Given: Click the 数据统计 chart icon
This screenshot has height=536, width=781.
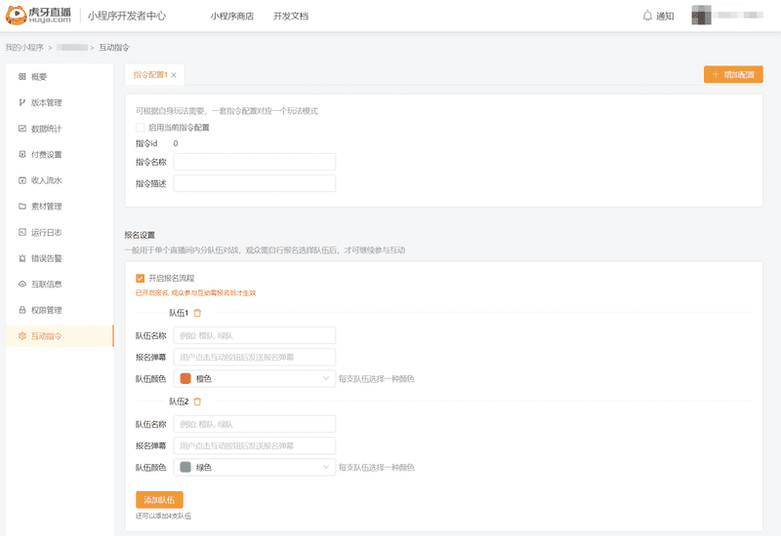Looking at the screenshot, I should tap(22, 129).
